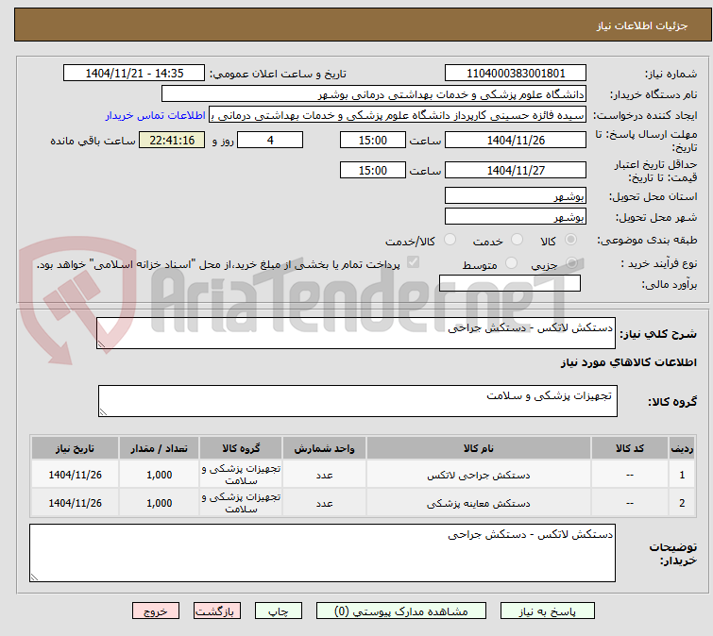This screenshot has width=713, height=636.
Task: Click the شهر محل تحویل field
Action: [516, 216]
